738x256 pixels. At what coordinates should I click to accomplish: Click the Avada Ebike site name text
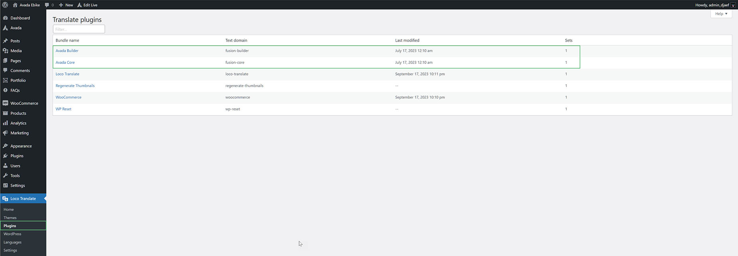click(30, 5)
